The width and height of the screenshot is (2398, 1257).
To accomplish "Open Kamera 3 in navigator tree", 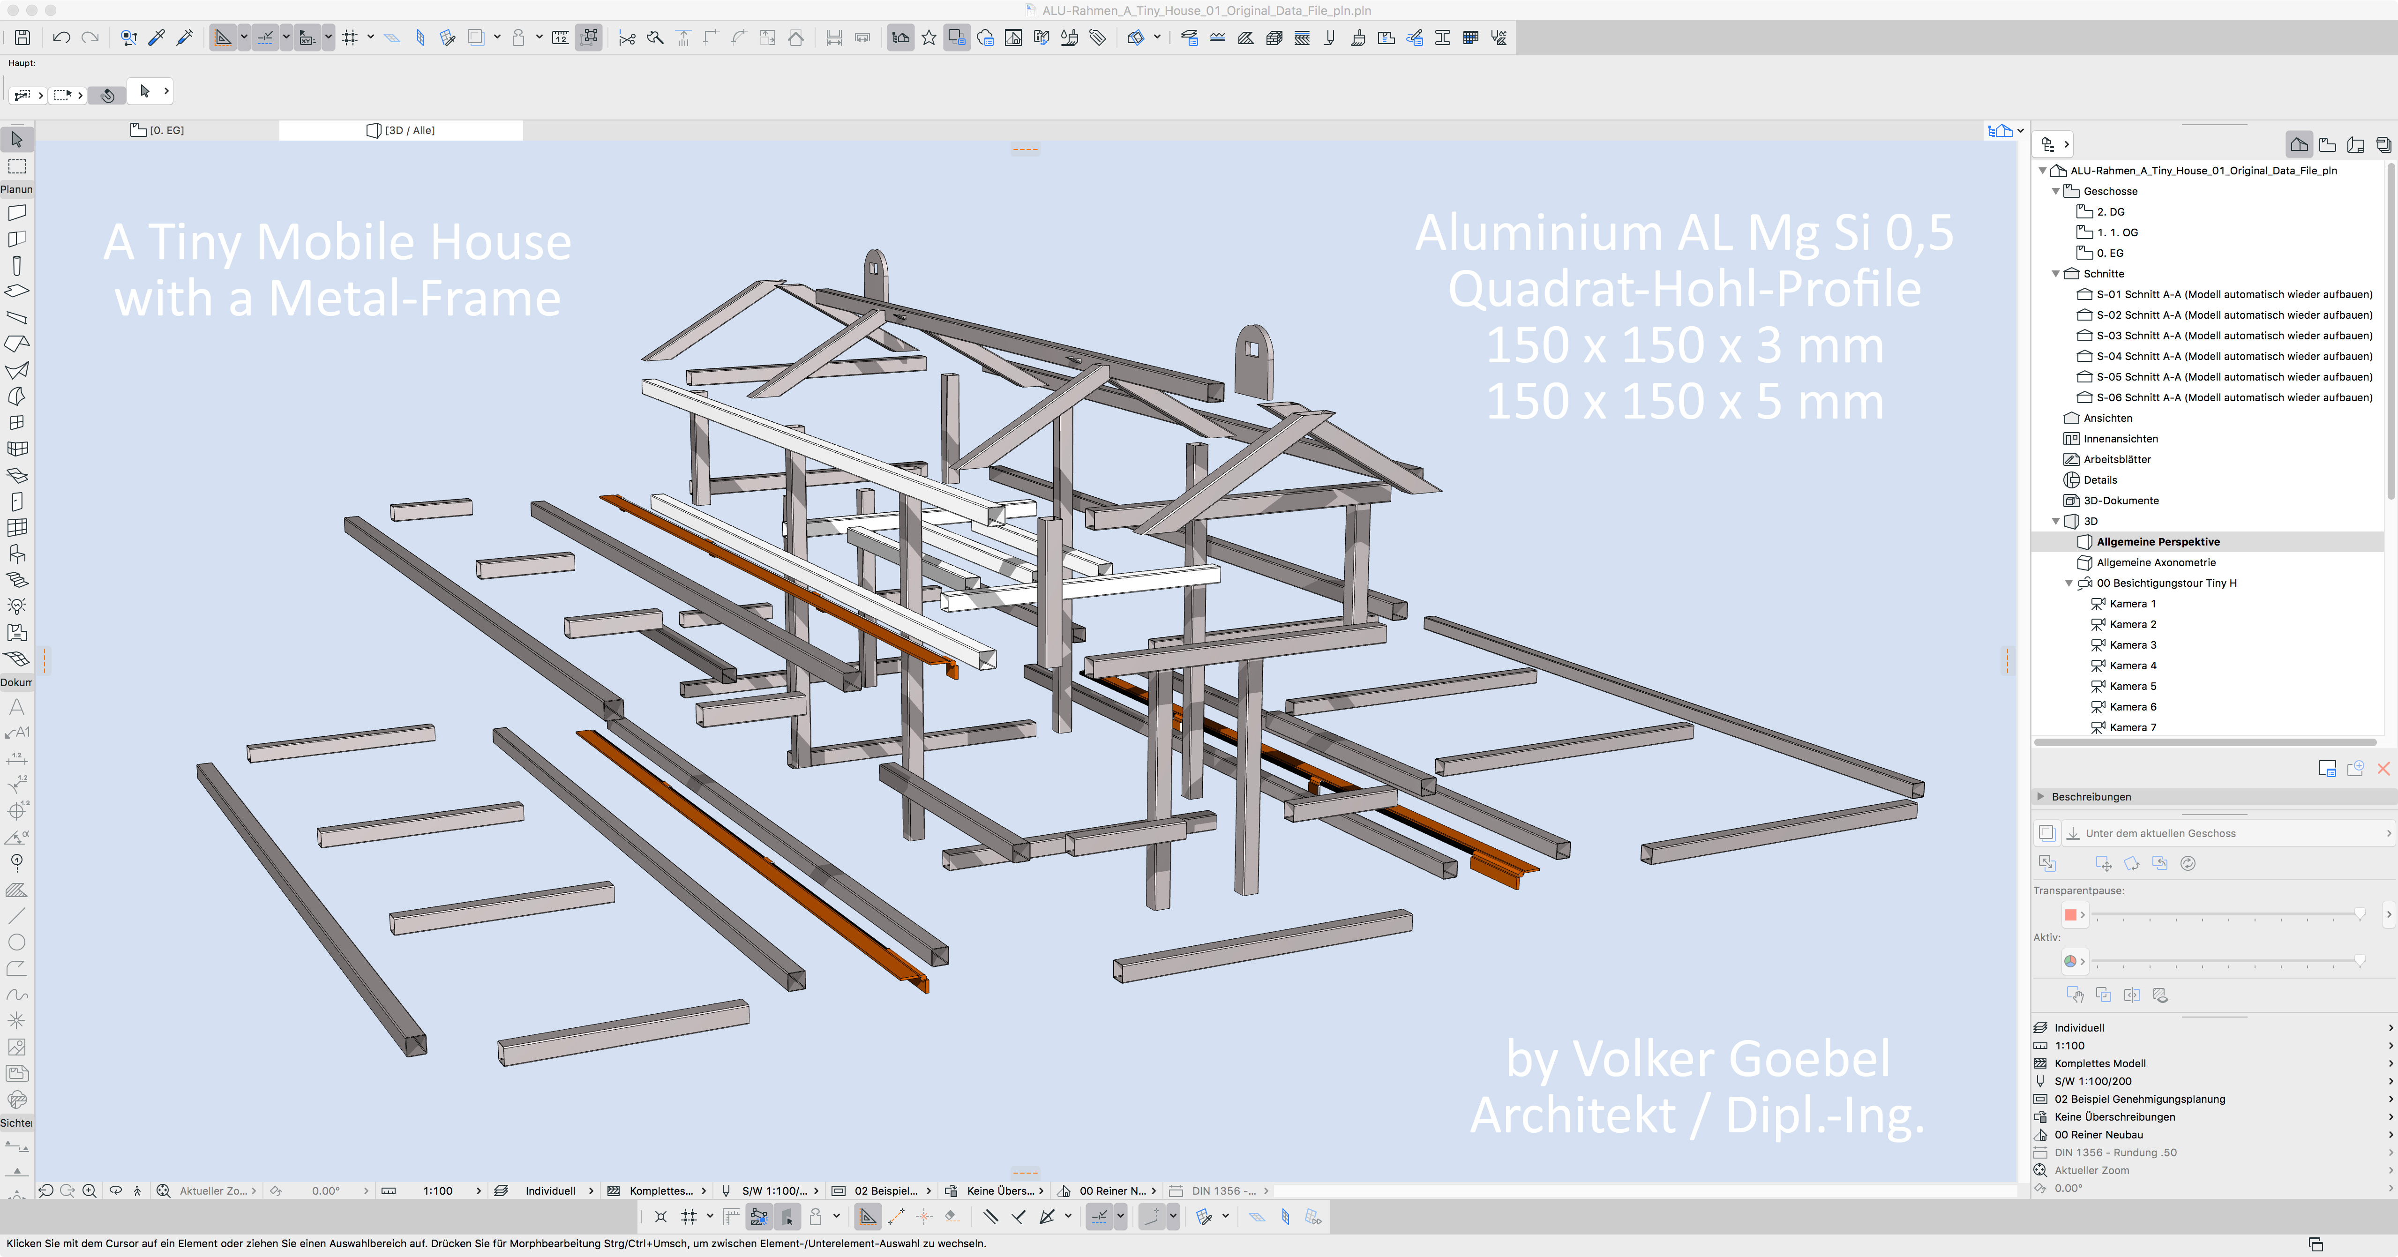I will [2132, 644].
